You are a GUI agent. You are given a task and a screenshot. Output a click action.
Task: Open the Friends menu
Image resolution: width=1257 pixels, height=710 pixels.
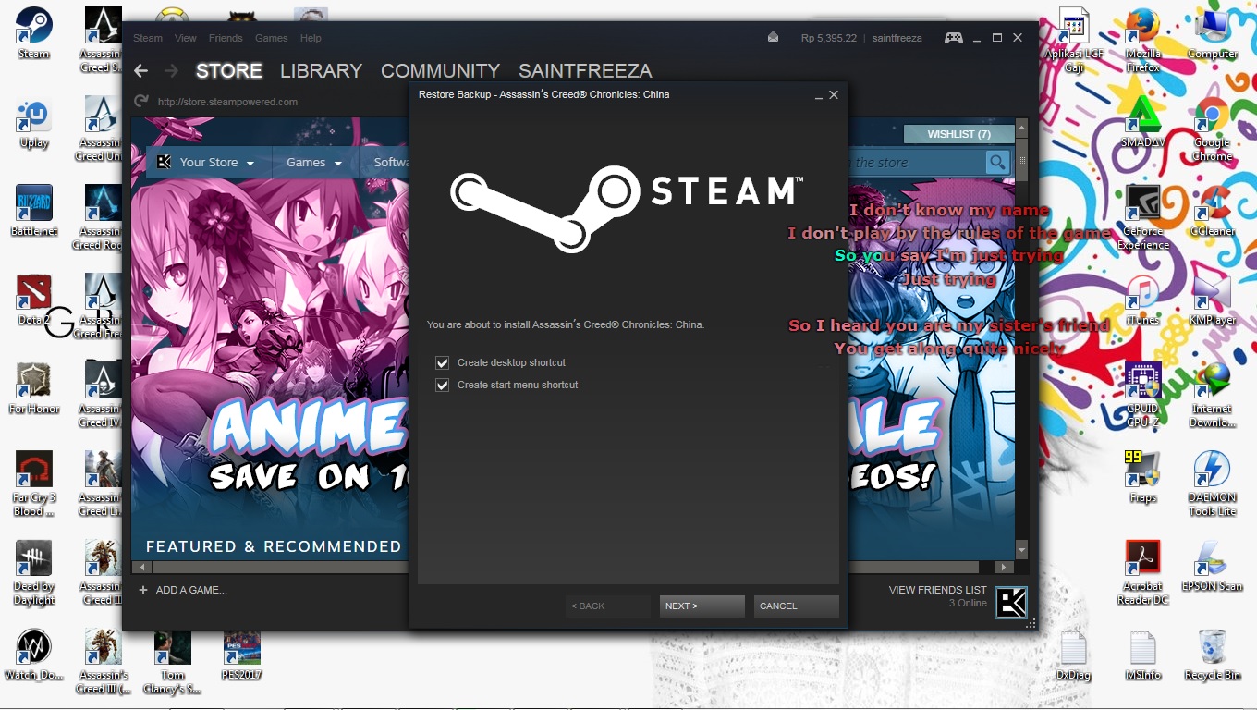point(226,38)
